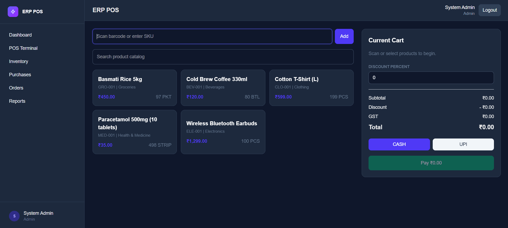The width and height of the screenshot is (508, 228).
Task: Focus the Scan barcode or enter SKU field
Action: click(212, 36)
